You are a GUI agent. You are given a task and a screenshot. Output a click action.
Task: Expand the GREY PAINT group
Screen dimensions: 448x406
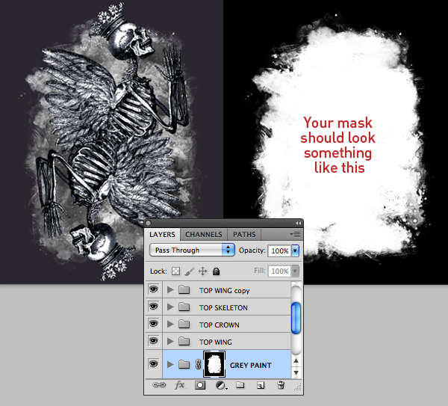pos(170,364)
